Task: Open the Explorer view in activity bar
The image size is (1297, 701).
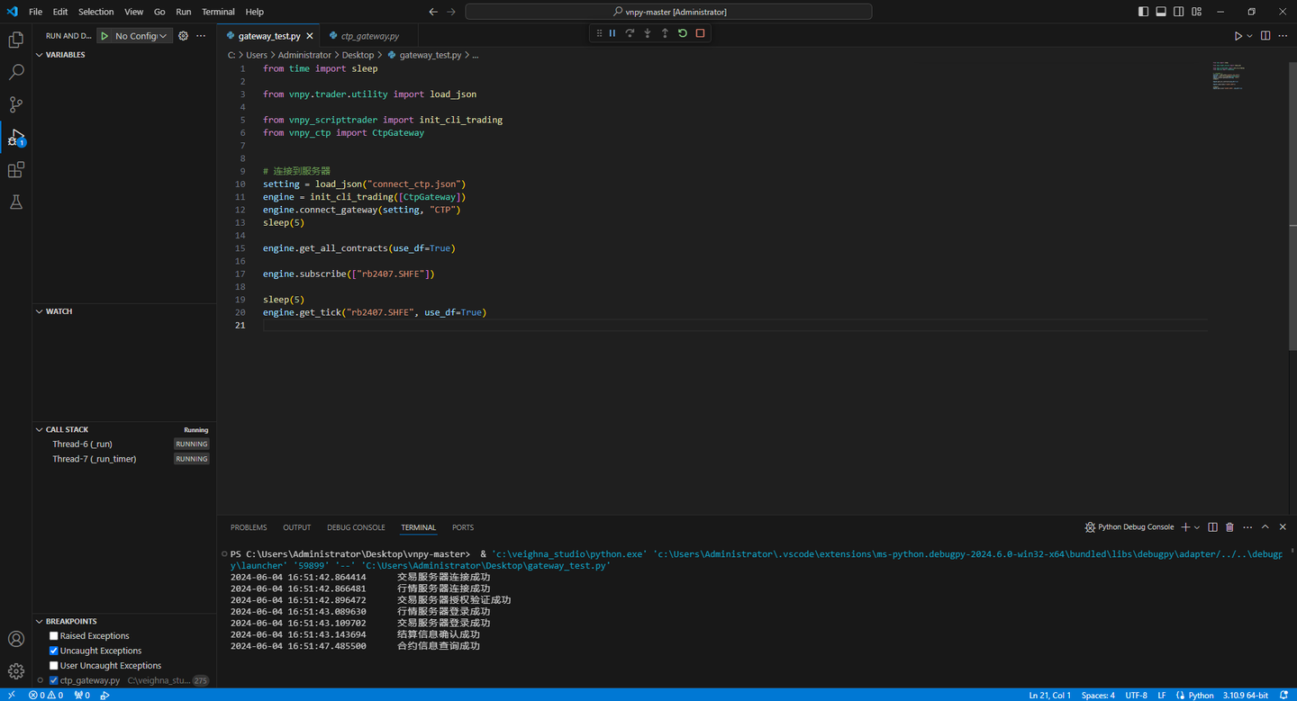Action: pos(15,40)
